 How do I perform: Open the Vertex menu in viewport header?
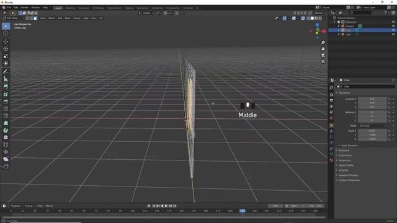[77, 18]
